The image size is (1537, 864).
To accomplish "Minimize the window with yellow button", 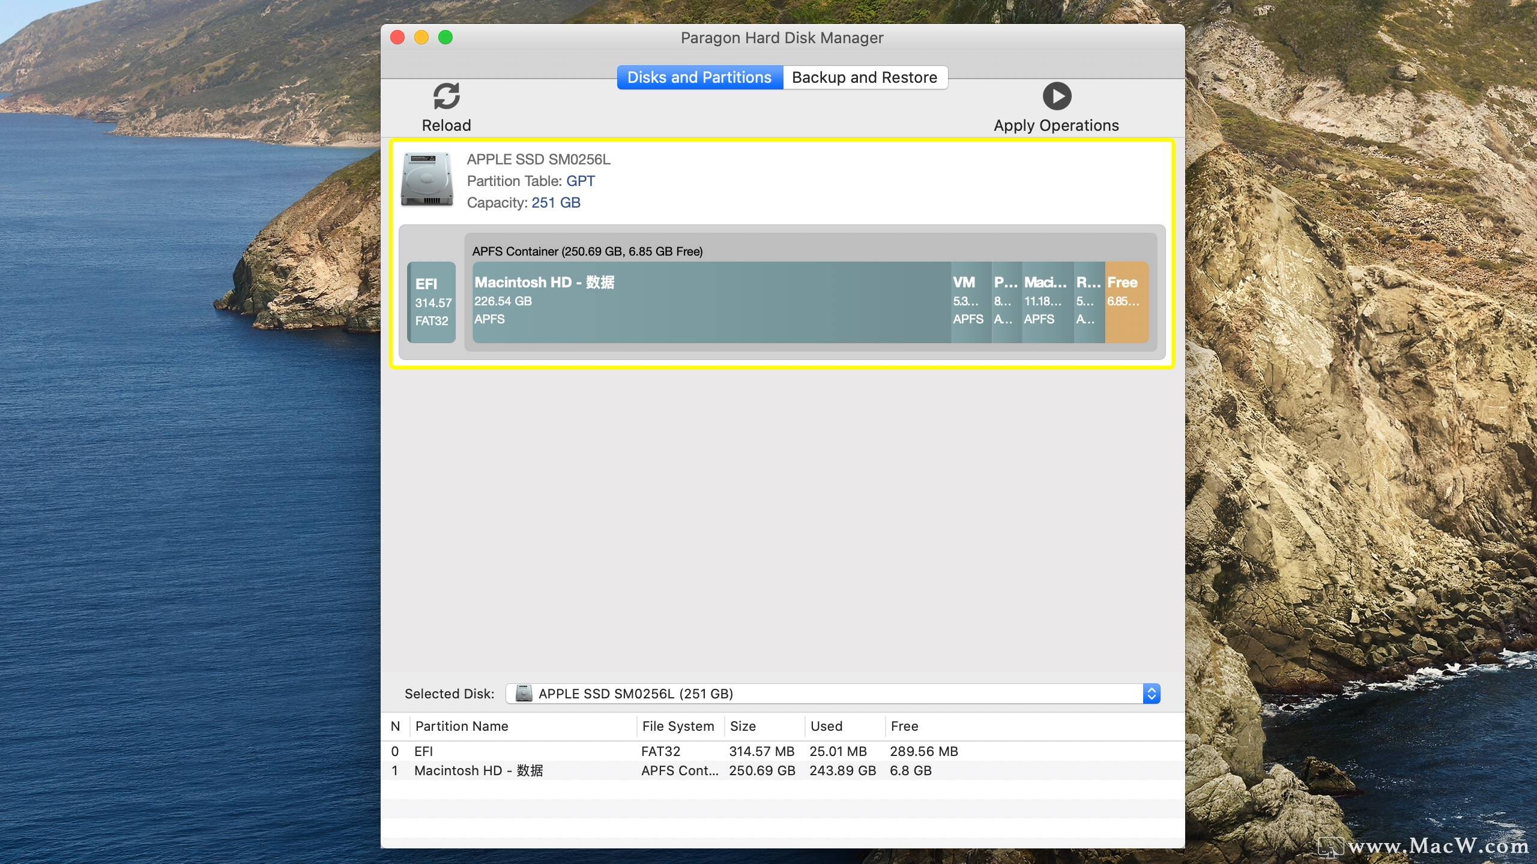I will (x=421, y=37).
